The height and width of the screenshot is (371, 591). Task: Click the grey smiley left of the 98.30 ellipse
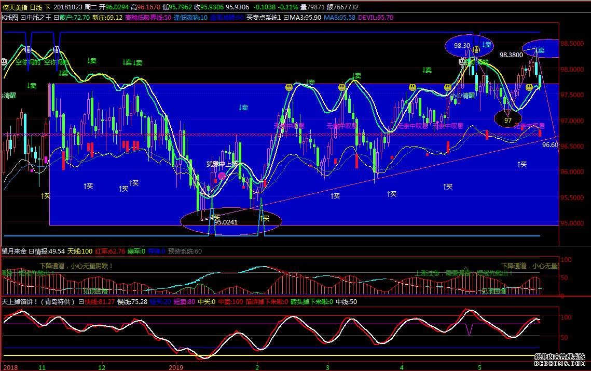click(x=462, y=61)
